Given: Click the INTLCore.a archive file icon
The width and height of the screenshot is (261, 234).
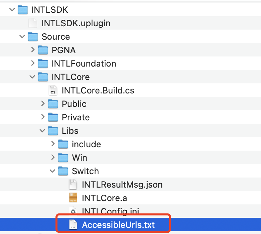Looking at the screenshot, I should 73,198.
